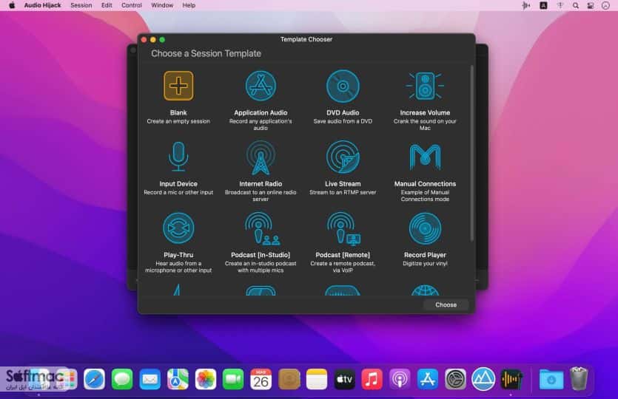The width and height of the screenshot is (618, 399).
Task: Open Notes from the Dock
Action: [317, 379]
